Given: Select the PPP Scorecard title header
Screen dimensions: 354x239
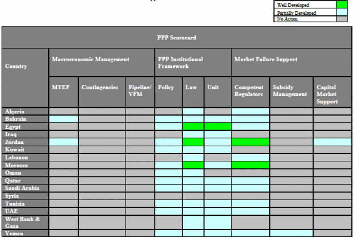Looking at the screenshot, I should 176,38.
